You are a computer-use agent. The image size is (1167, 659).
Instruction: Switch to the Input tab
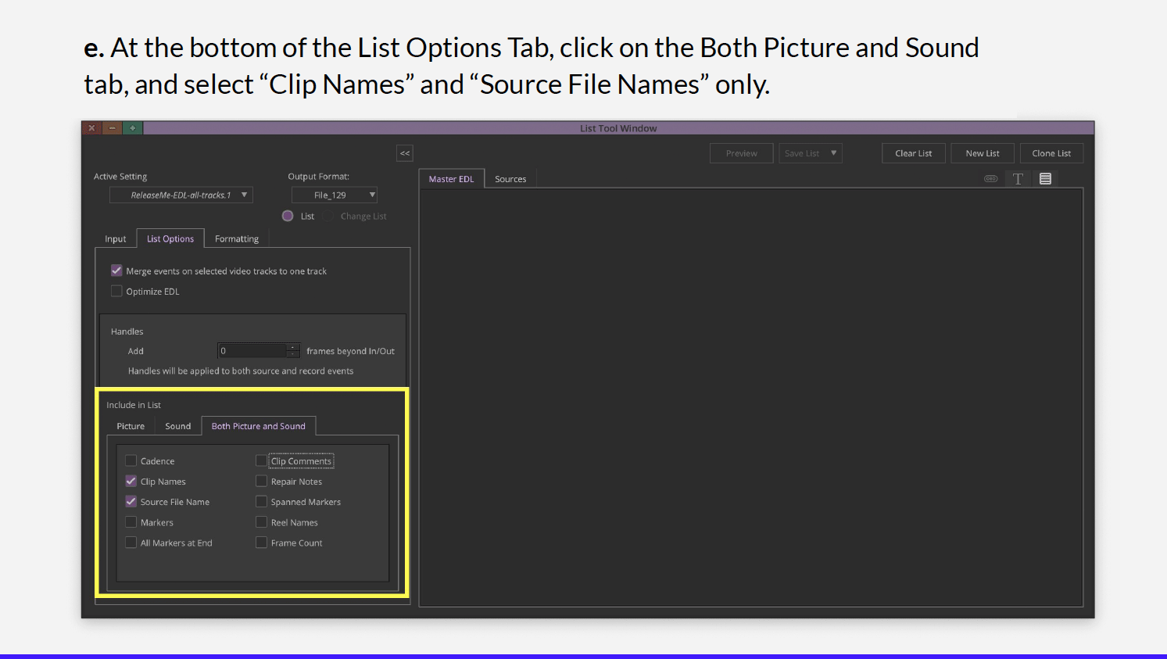116,239
